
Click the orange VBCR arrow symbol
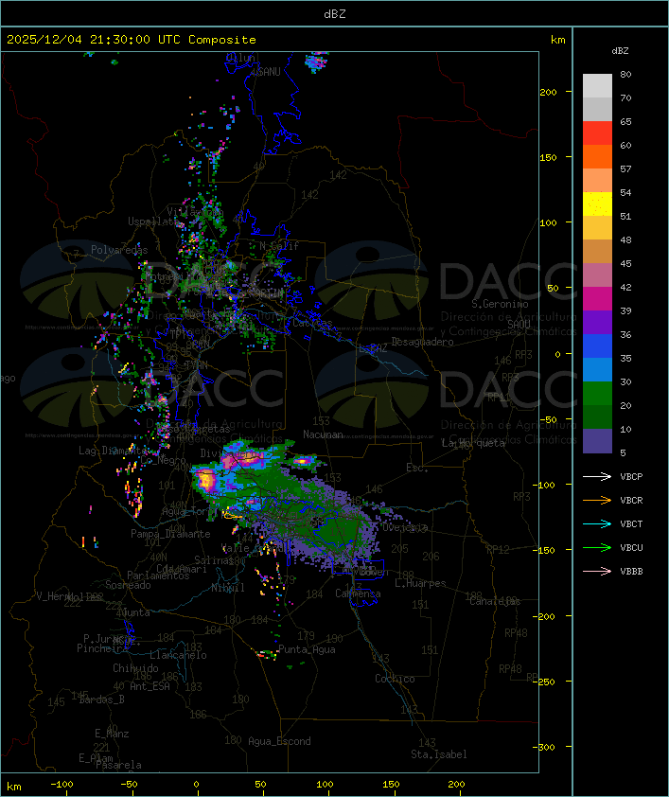pyautogui.click(x=597, y=500)
